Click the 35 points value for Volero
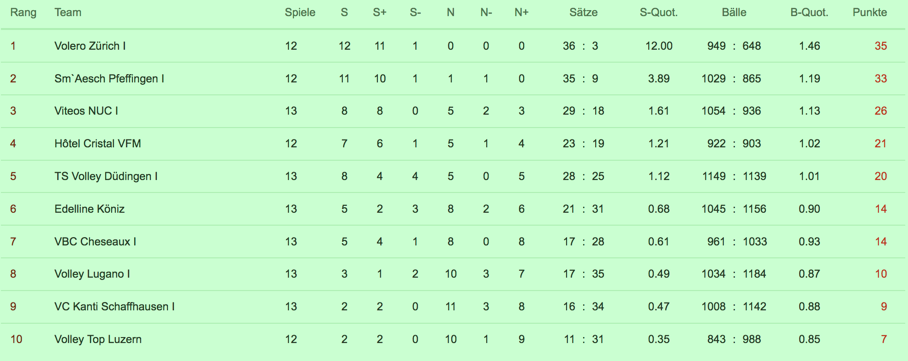The image size is (908, 361). click(881, 46)
